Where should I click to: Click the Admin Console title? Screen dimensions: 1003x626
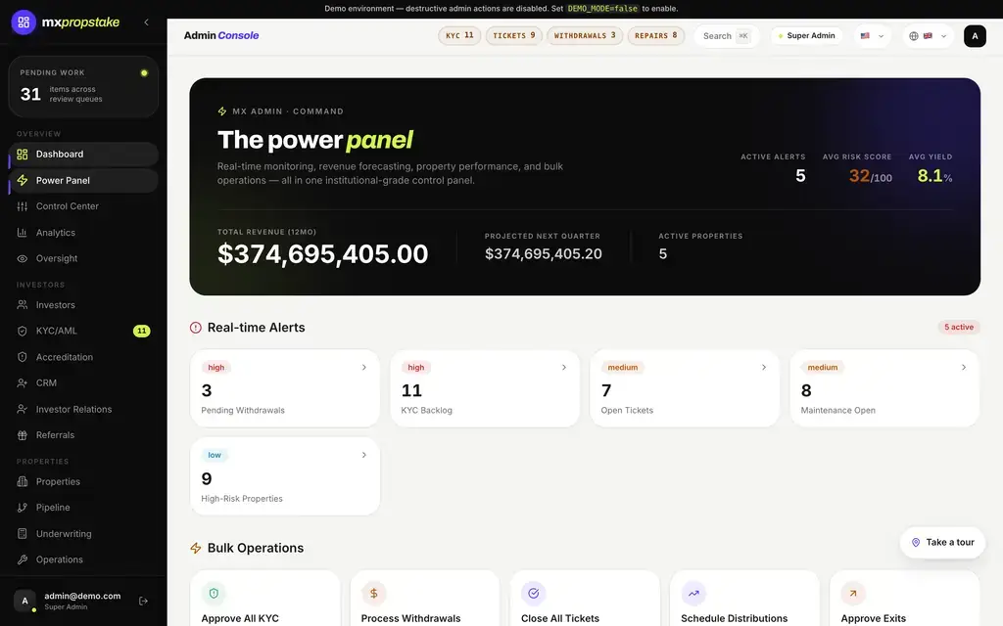pyautogui.click(x=221, y=36)
